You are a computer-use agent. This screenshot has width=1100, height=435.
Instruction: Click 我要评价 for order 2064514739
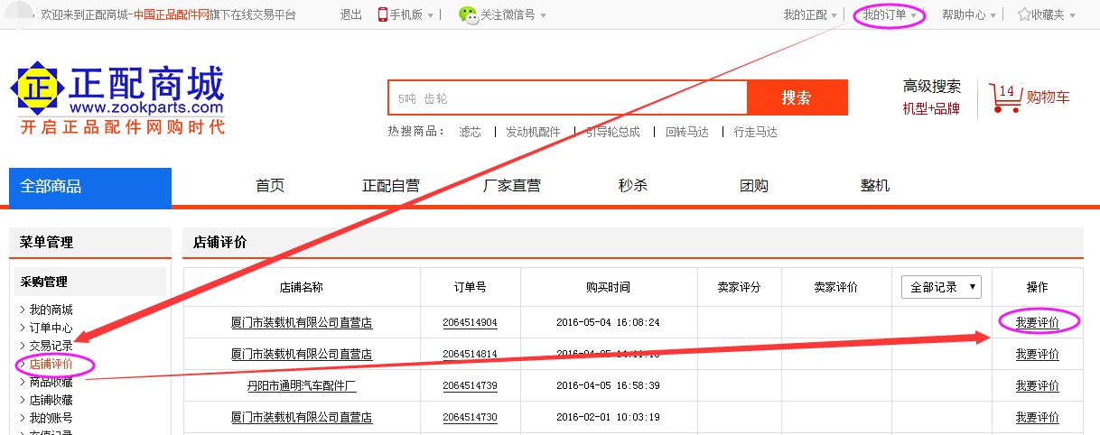click(1037, 385)
